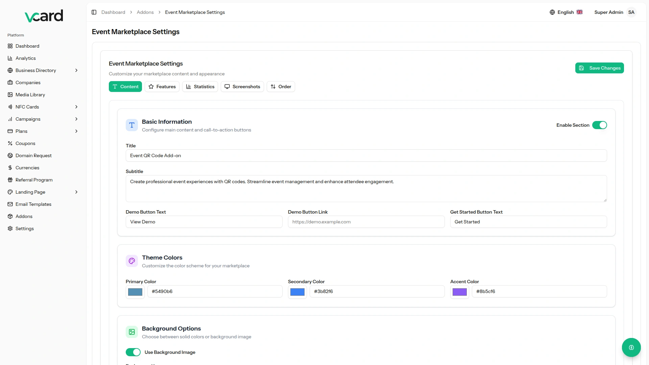Go to Addons breadcrumb link
649x365 pixels.
(x=145, y=12)
